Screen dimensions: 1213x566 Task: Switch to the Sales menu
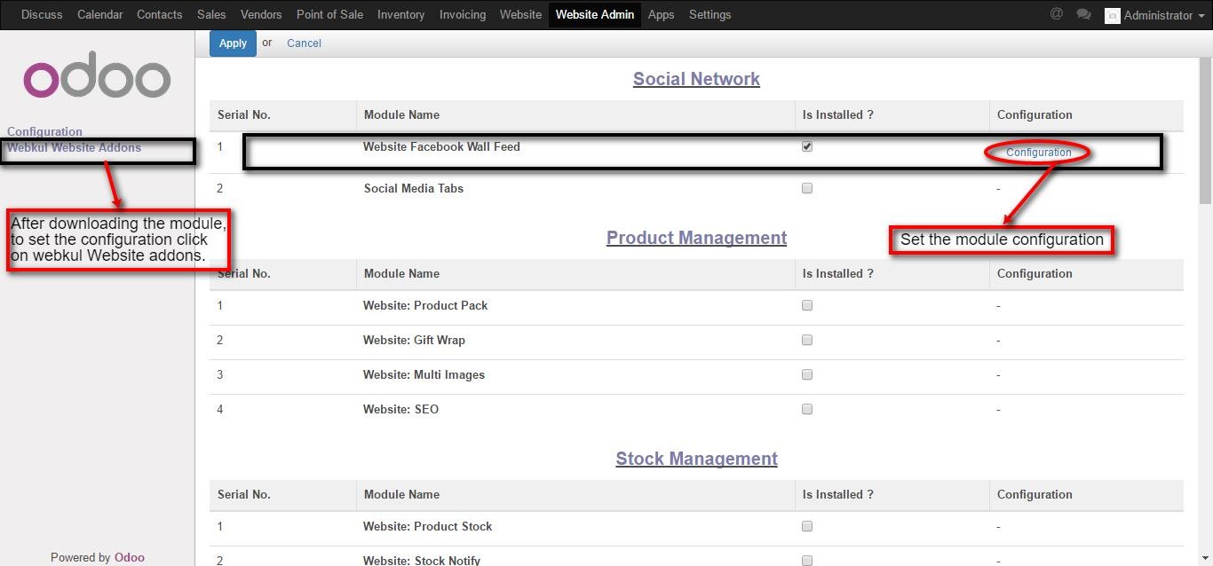(x=211, y=14)
